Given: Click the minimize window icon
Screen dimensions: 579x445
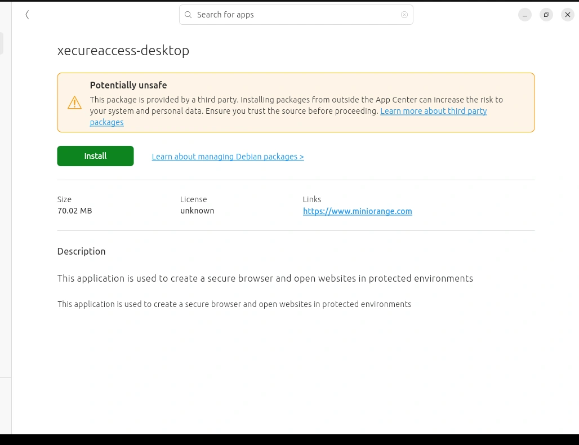Looking at the screenshot, I should 525,15.
